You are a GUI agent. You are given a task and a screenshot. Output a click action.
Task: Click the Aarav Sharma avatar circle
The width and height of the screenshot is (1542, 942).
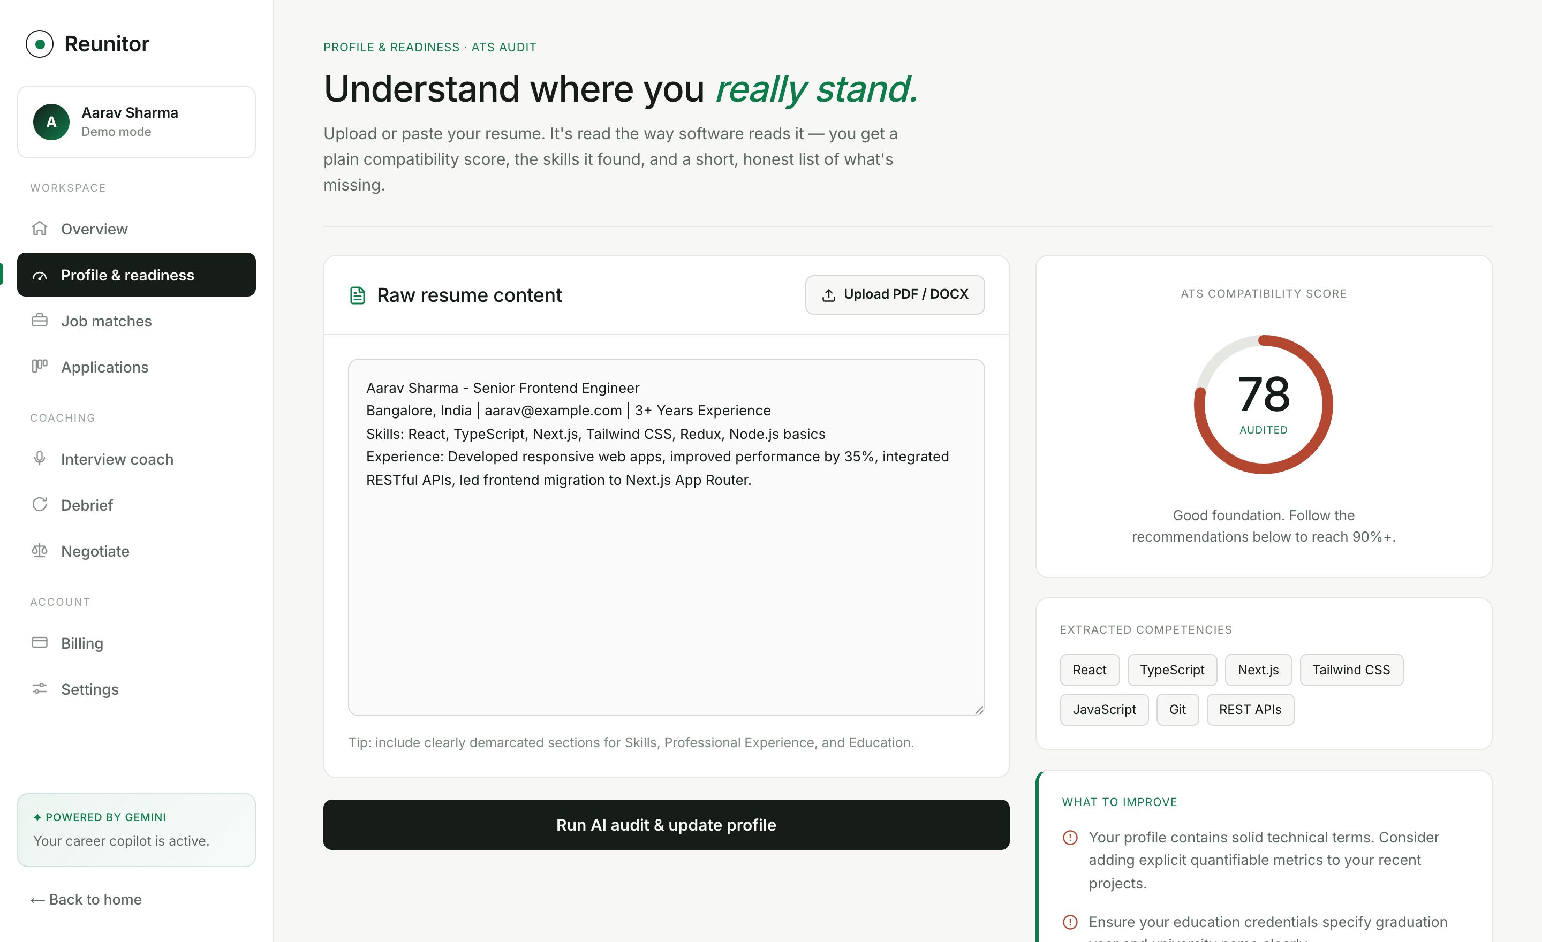[x=51, y=122]
